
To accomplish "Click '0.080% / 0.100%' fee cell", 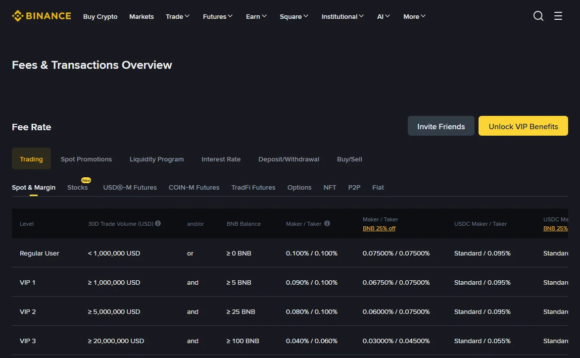I will pos(311,312).
